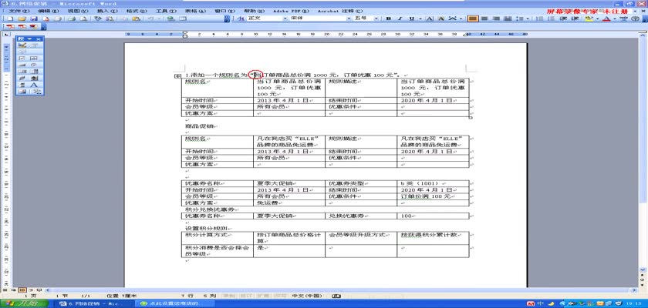The height and width of the screenshot is (308, 648).
Task: Click the Increase indent icon
Action: [575, 18]
